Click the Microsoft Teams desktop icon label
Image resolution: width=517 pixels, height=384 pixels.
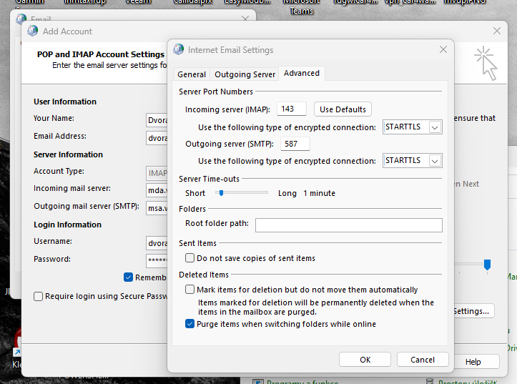click(x=301, y=7)
